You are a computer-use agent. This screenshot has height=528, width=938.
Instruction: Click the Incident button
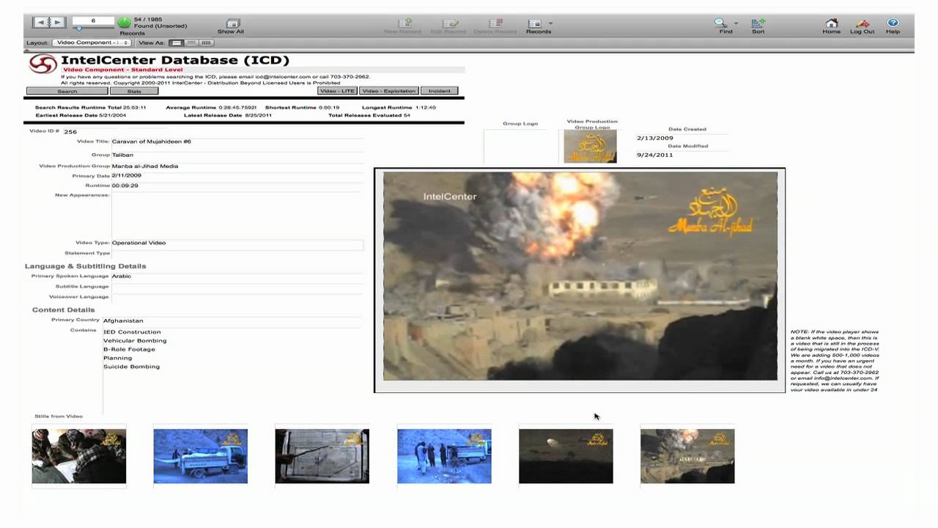tap(440, 91)
